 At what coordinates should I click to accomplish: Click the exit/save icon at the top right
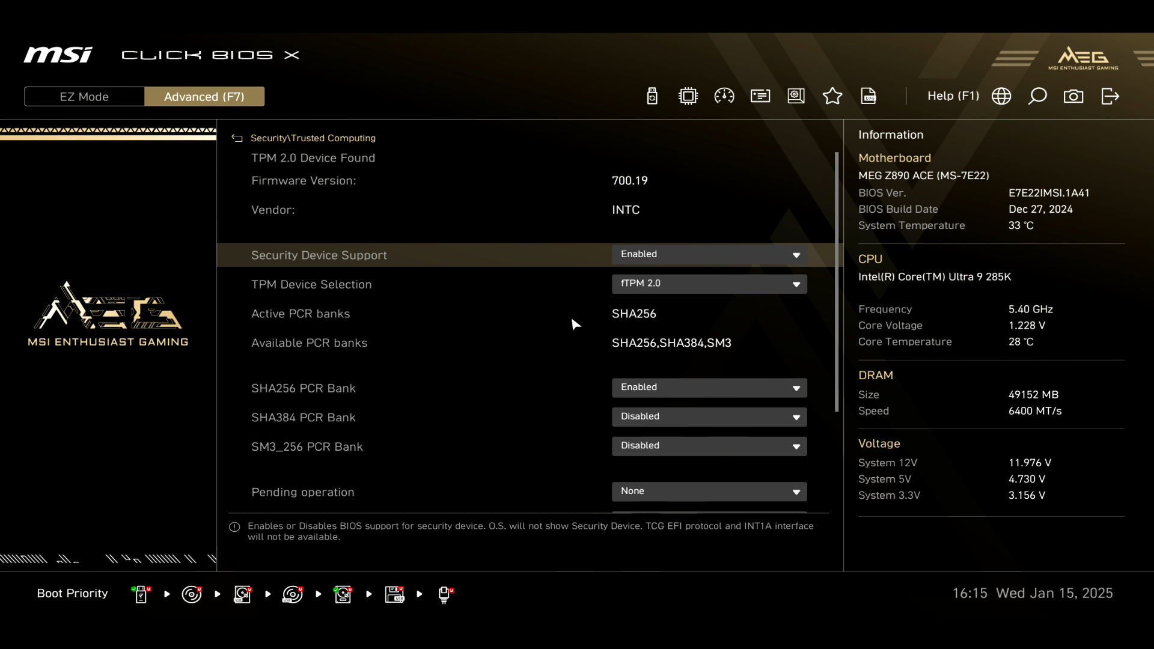(x=1110, y=96)
